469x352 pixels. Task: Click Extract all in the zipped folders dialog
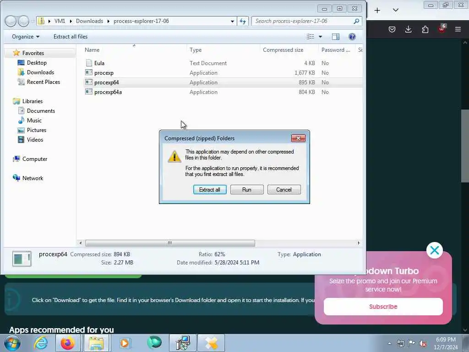pyautogui.click(x=210, y=189)
